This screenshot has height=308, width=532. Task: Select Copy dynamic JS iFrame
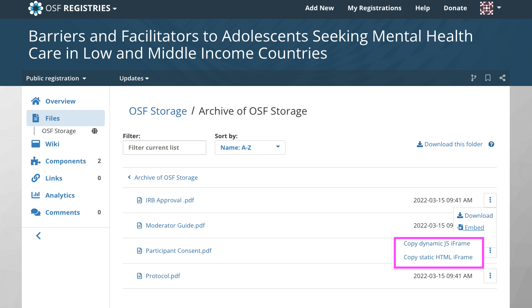[437, 243]
